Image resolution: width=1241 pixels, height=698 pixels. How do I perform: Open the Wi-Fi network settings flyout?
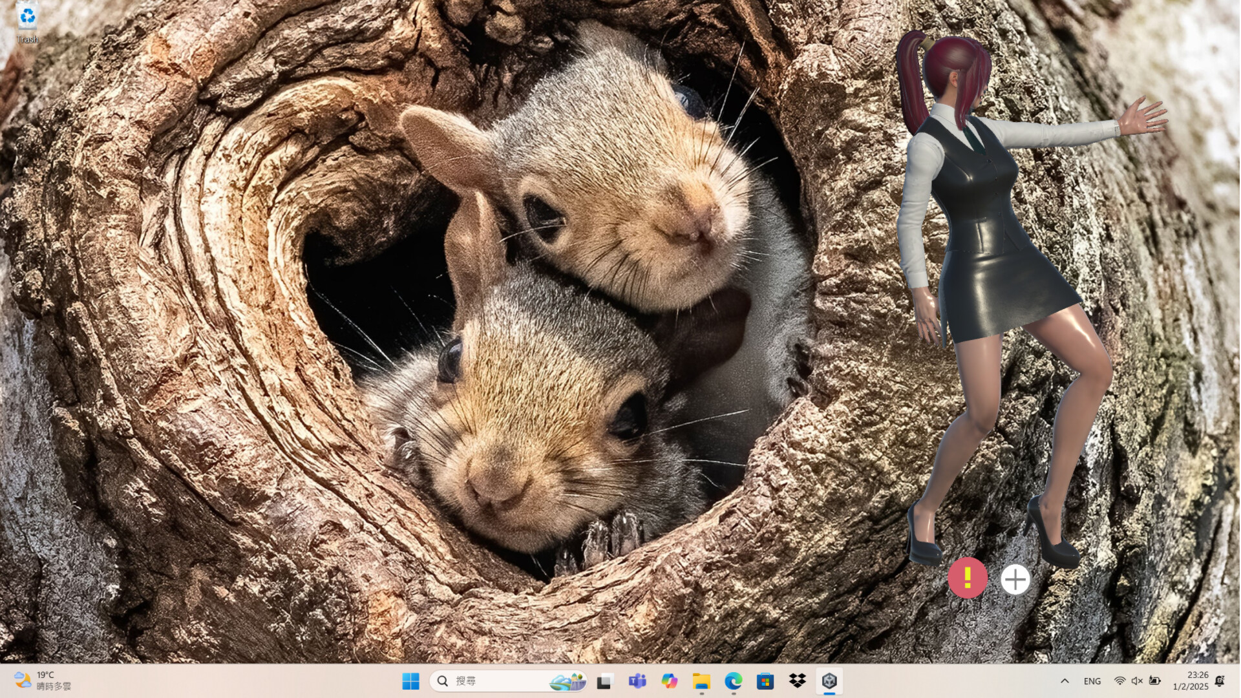click(x=1120, y=681)
